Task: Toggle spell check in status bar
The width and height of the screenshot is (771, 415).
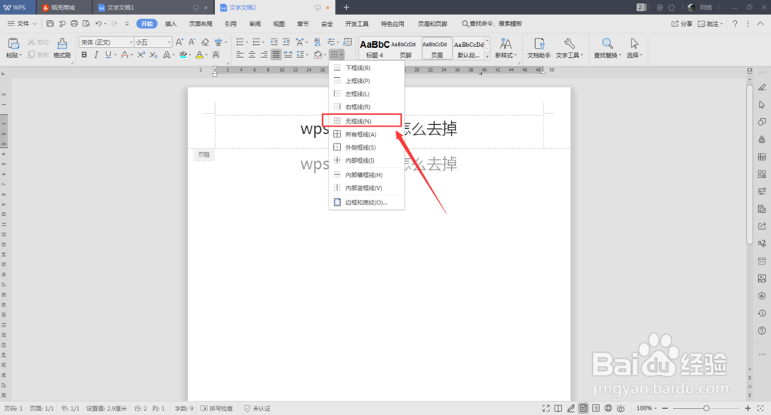Action: click(x=217, y=408)
